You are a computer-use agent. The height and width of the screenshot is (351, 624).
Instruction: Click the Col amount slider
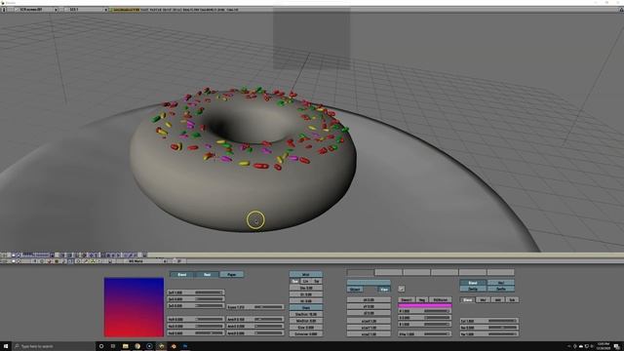489,321
